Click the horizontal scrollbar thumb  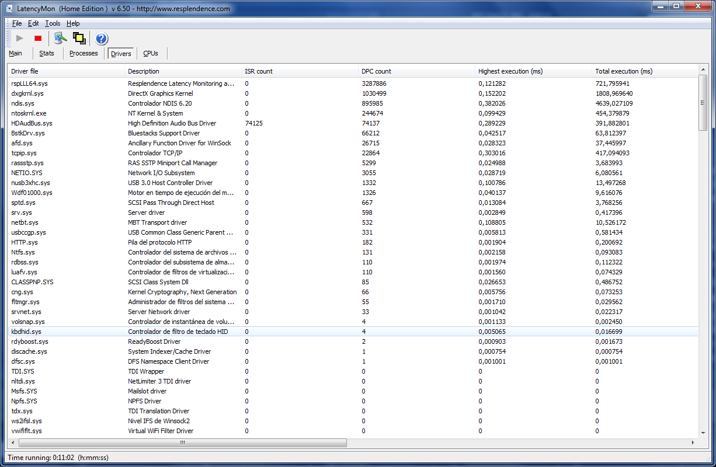click(x=182, y=442)
